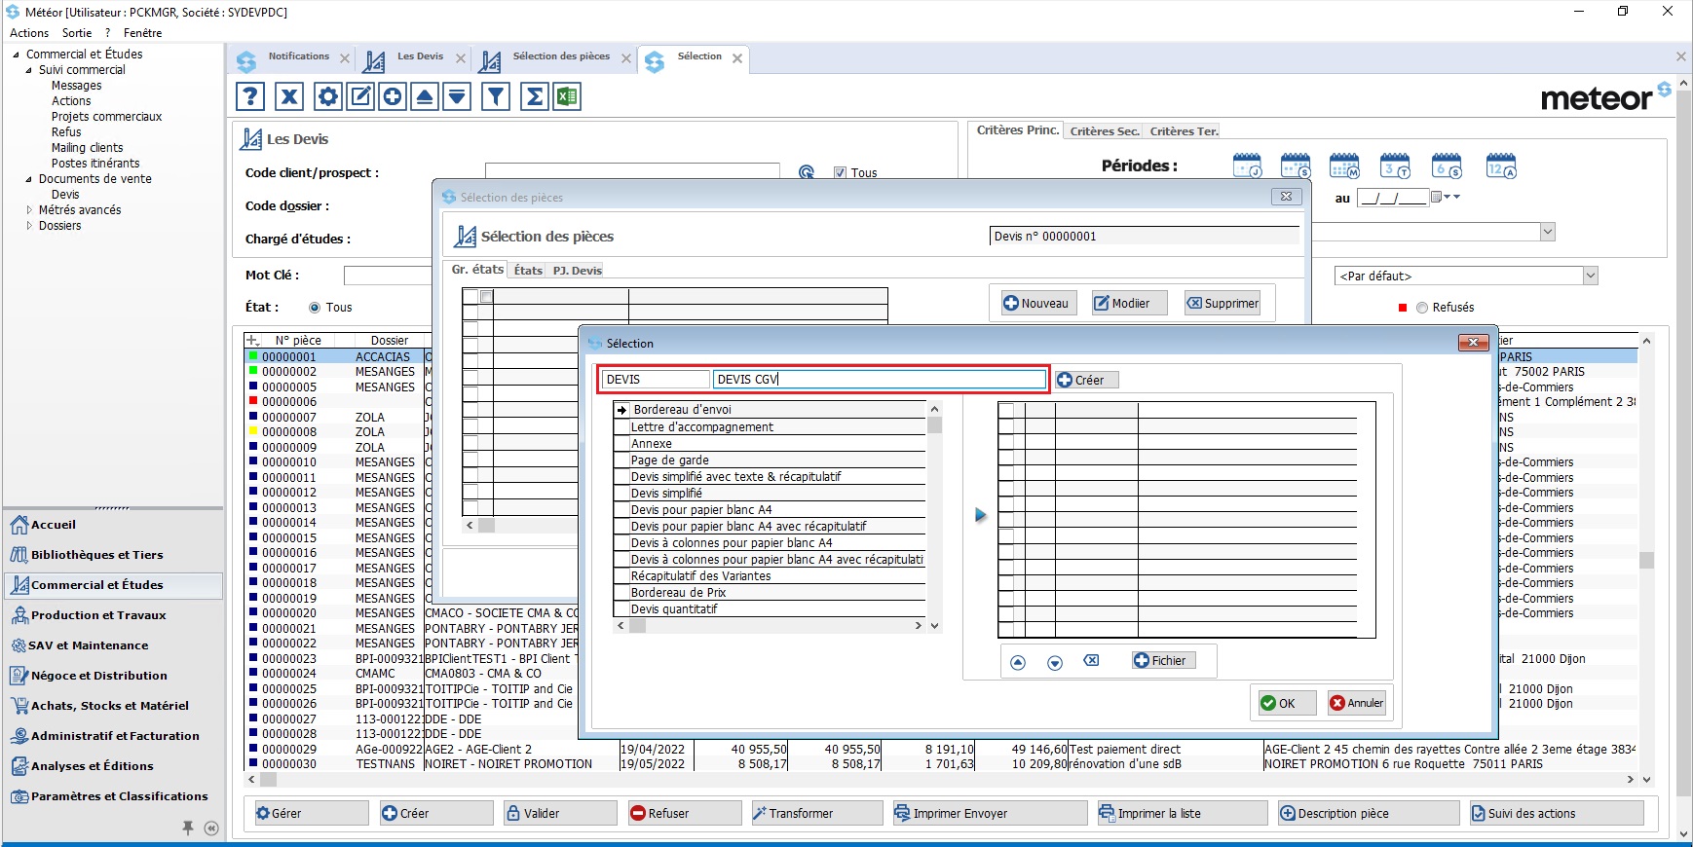This screenshot has width=1693, height=847.
Task: Click the up-arrow eject toolbar icon
Action: point(425,96)
